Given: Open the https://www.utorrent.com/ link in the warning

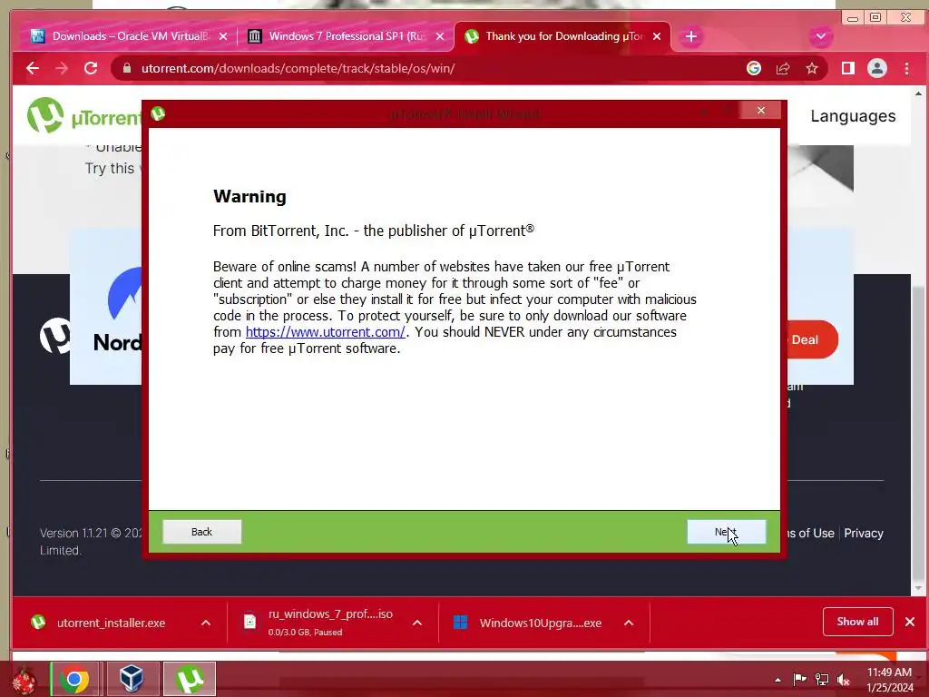Looking at the screenshot, I should (326, 332).
